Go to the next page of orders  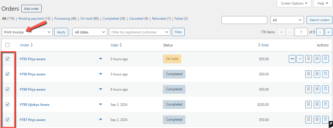320,32
